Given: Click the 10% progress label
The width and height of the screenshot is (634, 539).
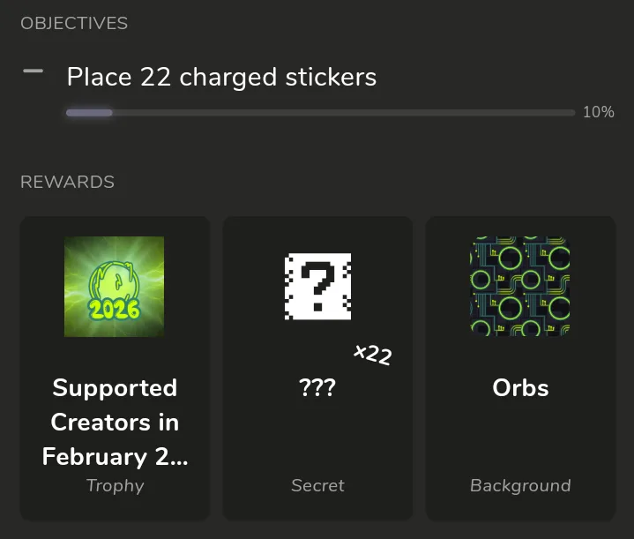Looking at the screenshot, I should point(598,112).
